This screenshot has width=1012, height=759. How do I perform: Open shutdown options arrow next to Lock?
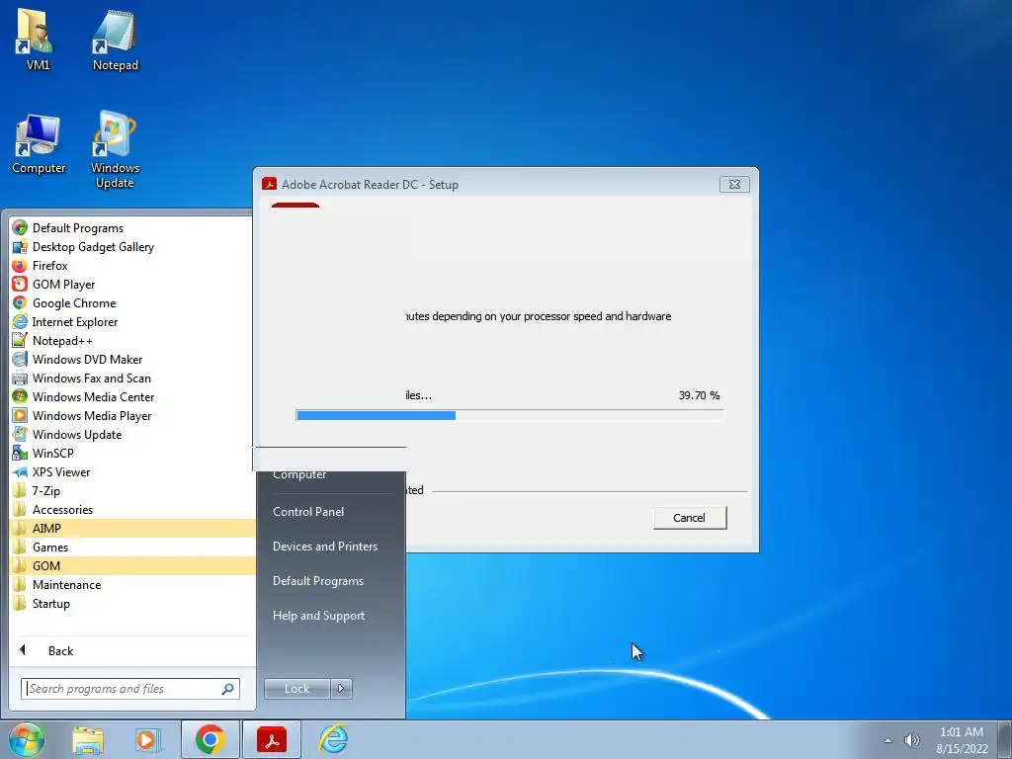341,689
